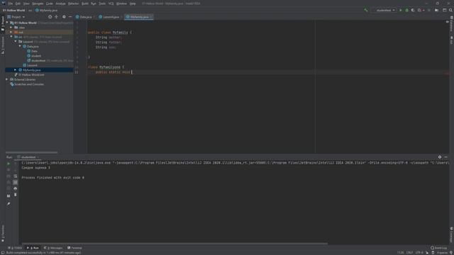Hide the Project panel with minus icon
The width and height of the screenshot is (454, 255).
[x=70, y=17]
